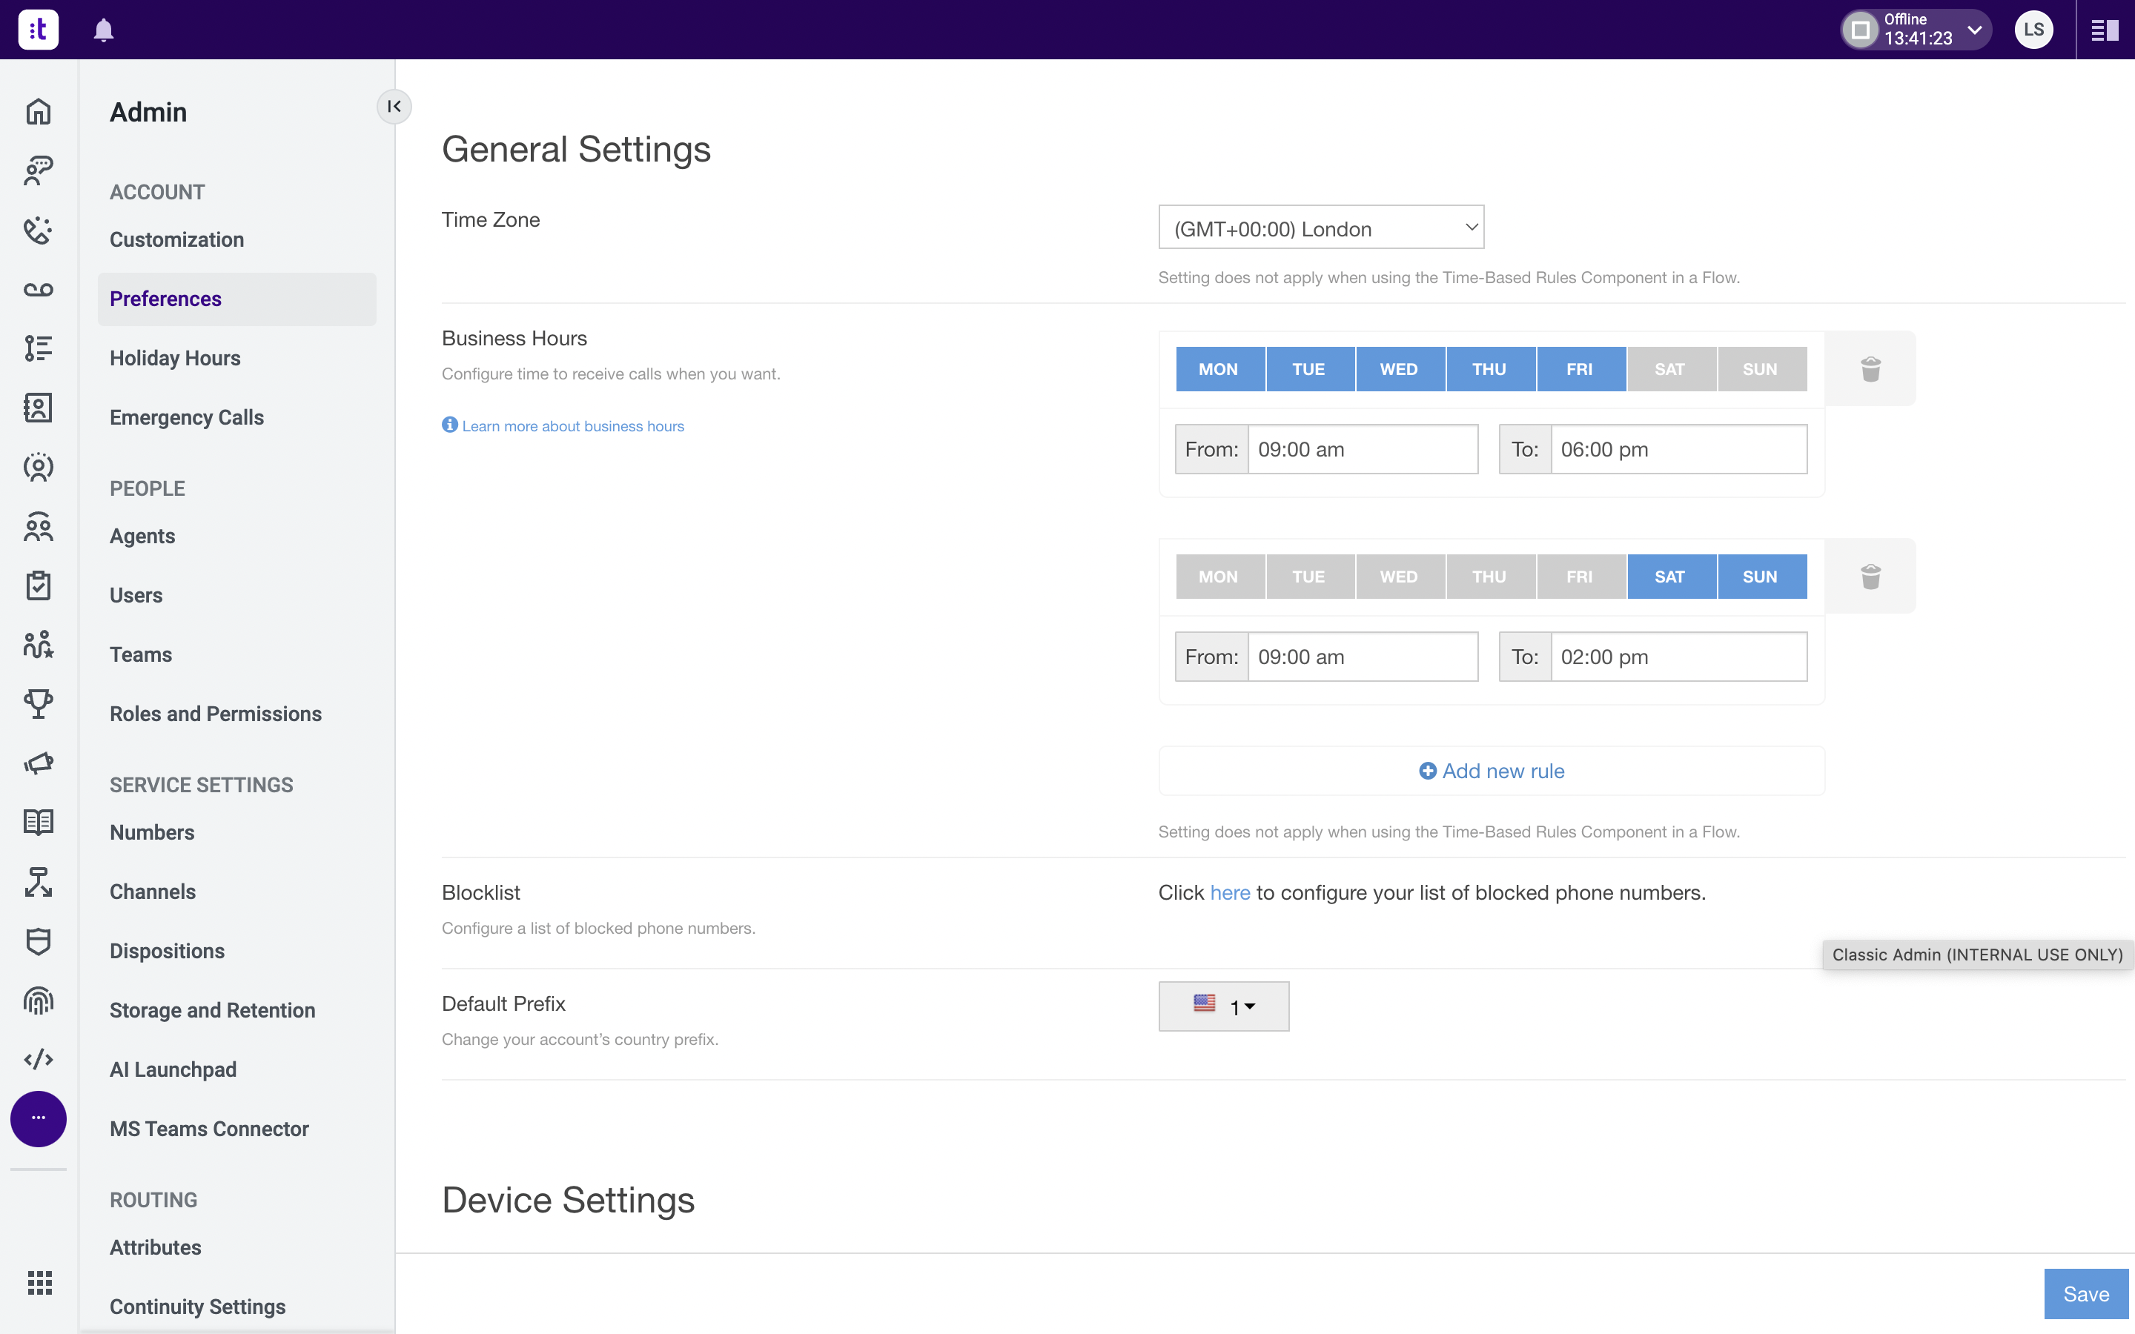This screenshot has width=2135, height=1334.
Task: Navigate to Roles and Permissions
Action: pos(215,713)
